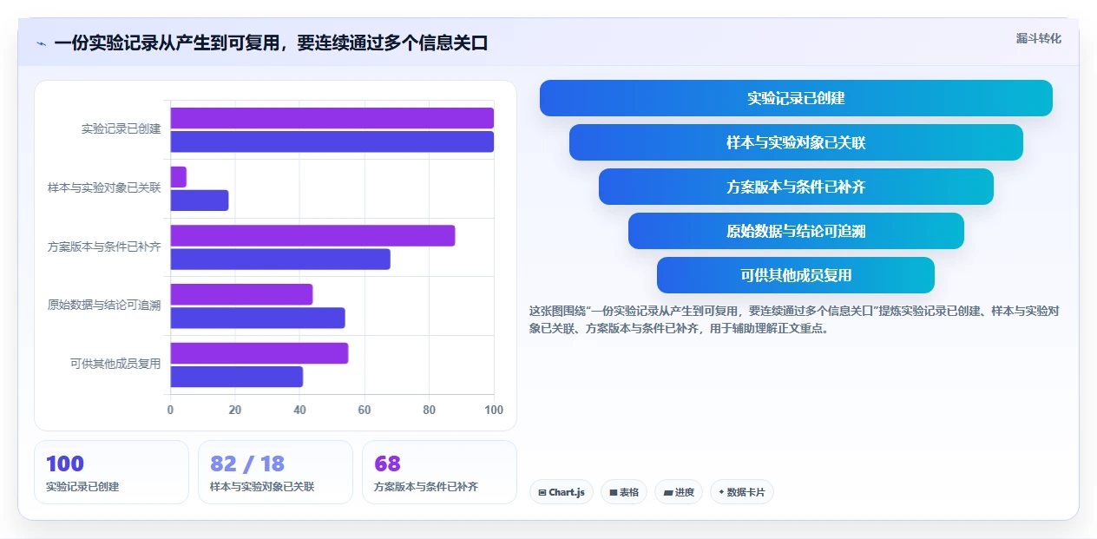Open the stat card showing 100
This screenshot has height=539, width=1097.
click(x=111, y=472)
